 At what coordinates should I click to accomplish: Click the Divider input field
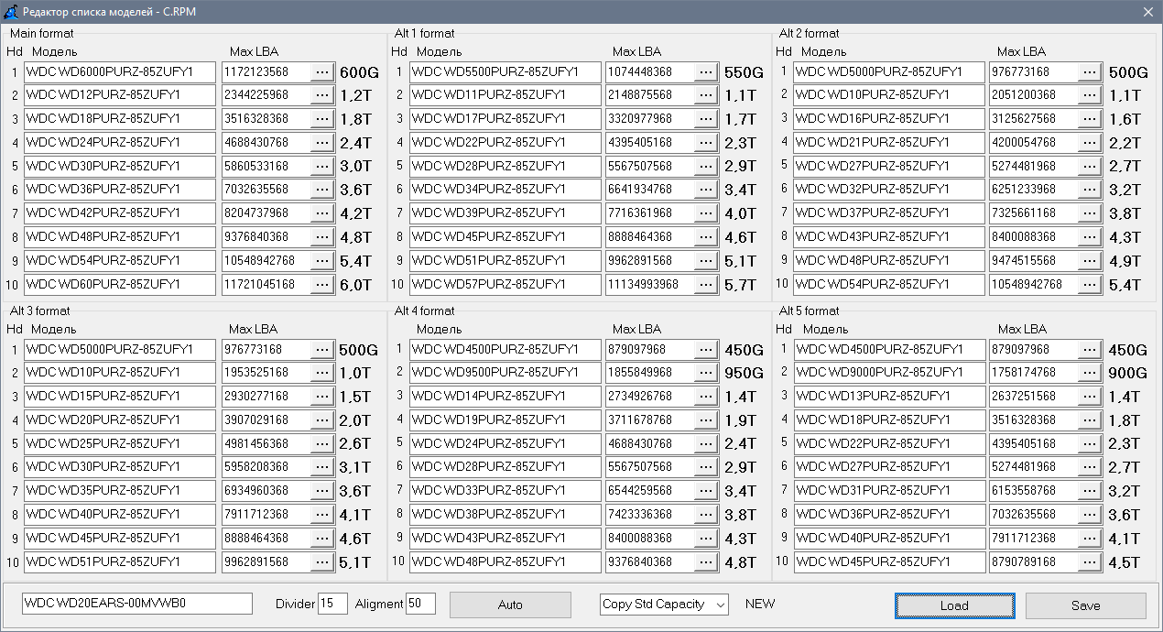pyautogui.click(x=332, y=604)
